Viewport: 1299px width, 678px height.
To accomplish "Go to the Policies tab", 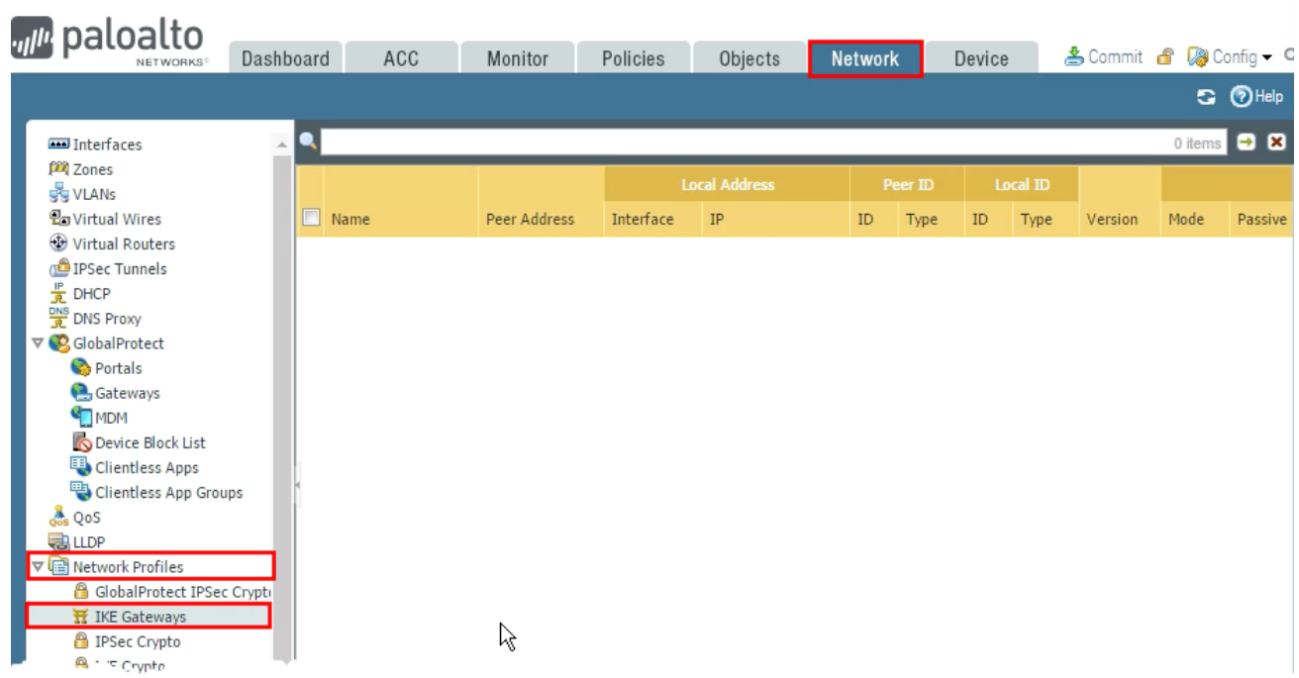I will pyautogui.click(x=633, y=58).
